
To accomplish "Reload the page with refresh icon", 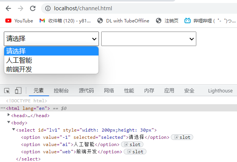I will 33,8.
